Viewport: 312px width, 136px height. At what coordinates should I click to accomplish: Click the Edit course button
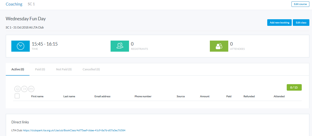pos(300,4)
